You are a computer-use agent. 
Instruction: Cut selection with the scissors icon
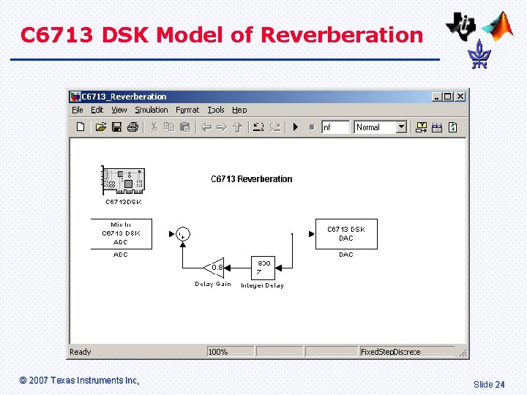(x=154, y=127)
